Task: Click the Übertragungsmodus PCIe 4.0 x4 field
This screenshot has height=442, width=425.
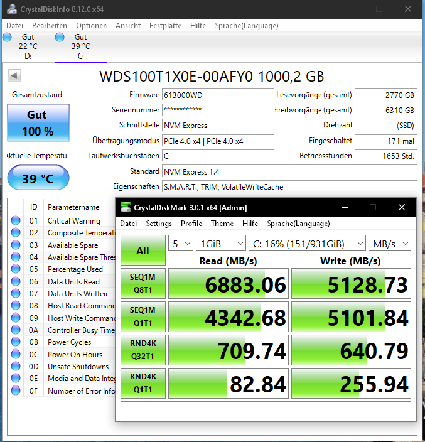Action: click(x=218, y=141)
